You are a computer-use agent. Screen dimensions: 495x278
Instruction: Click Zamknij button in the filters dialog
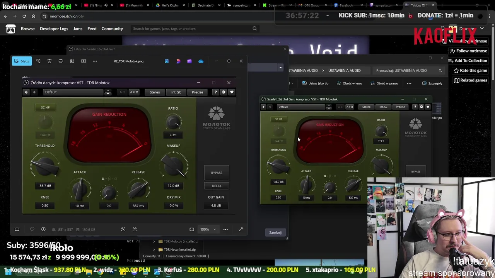coord(275,232)
